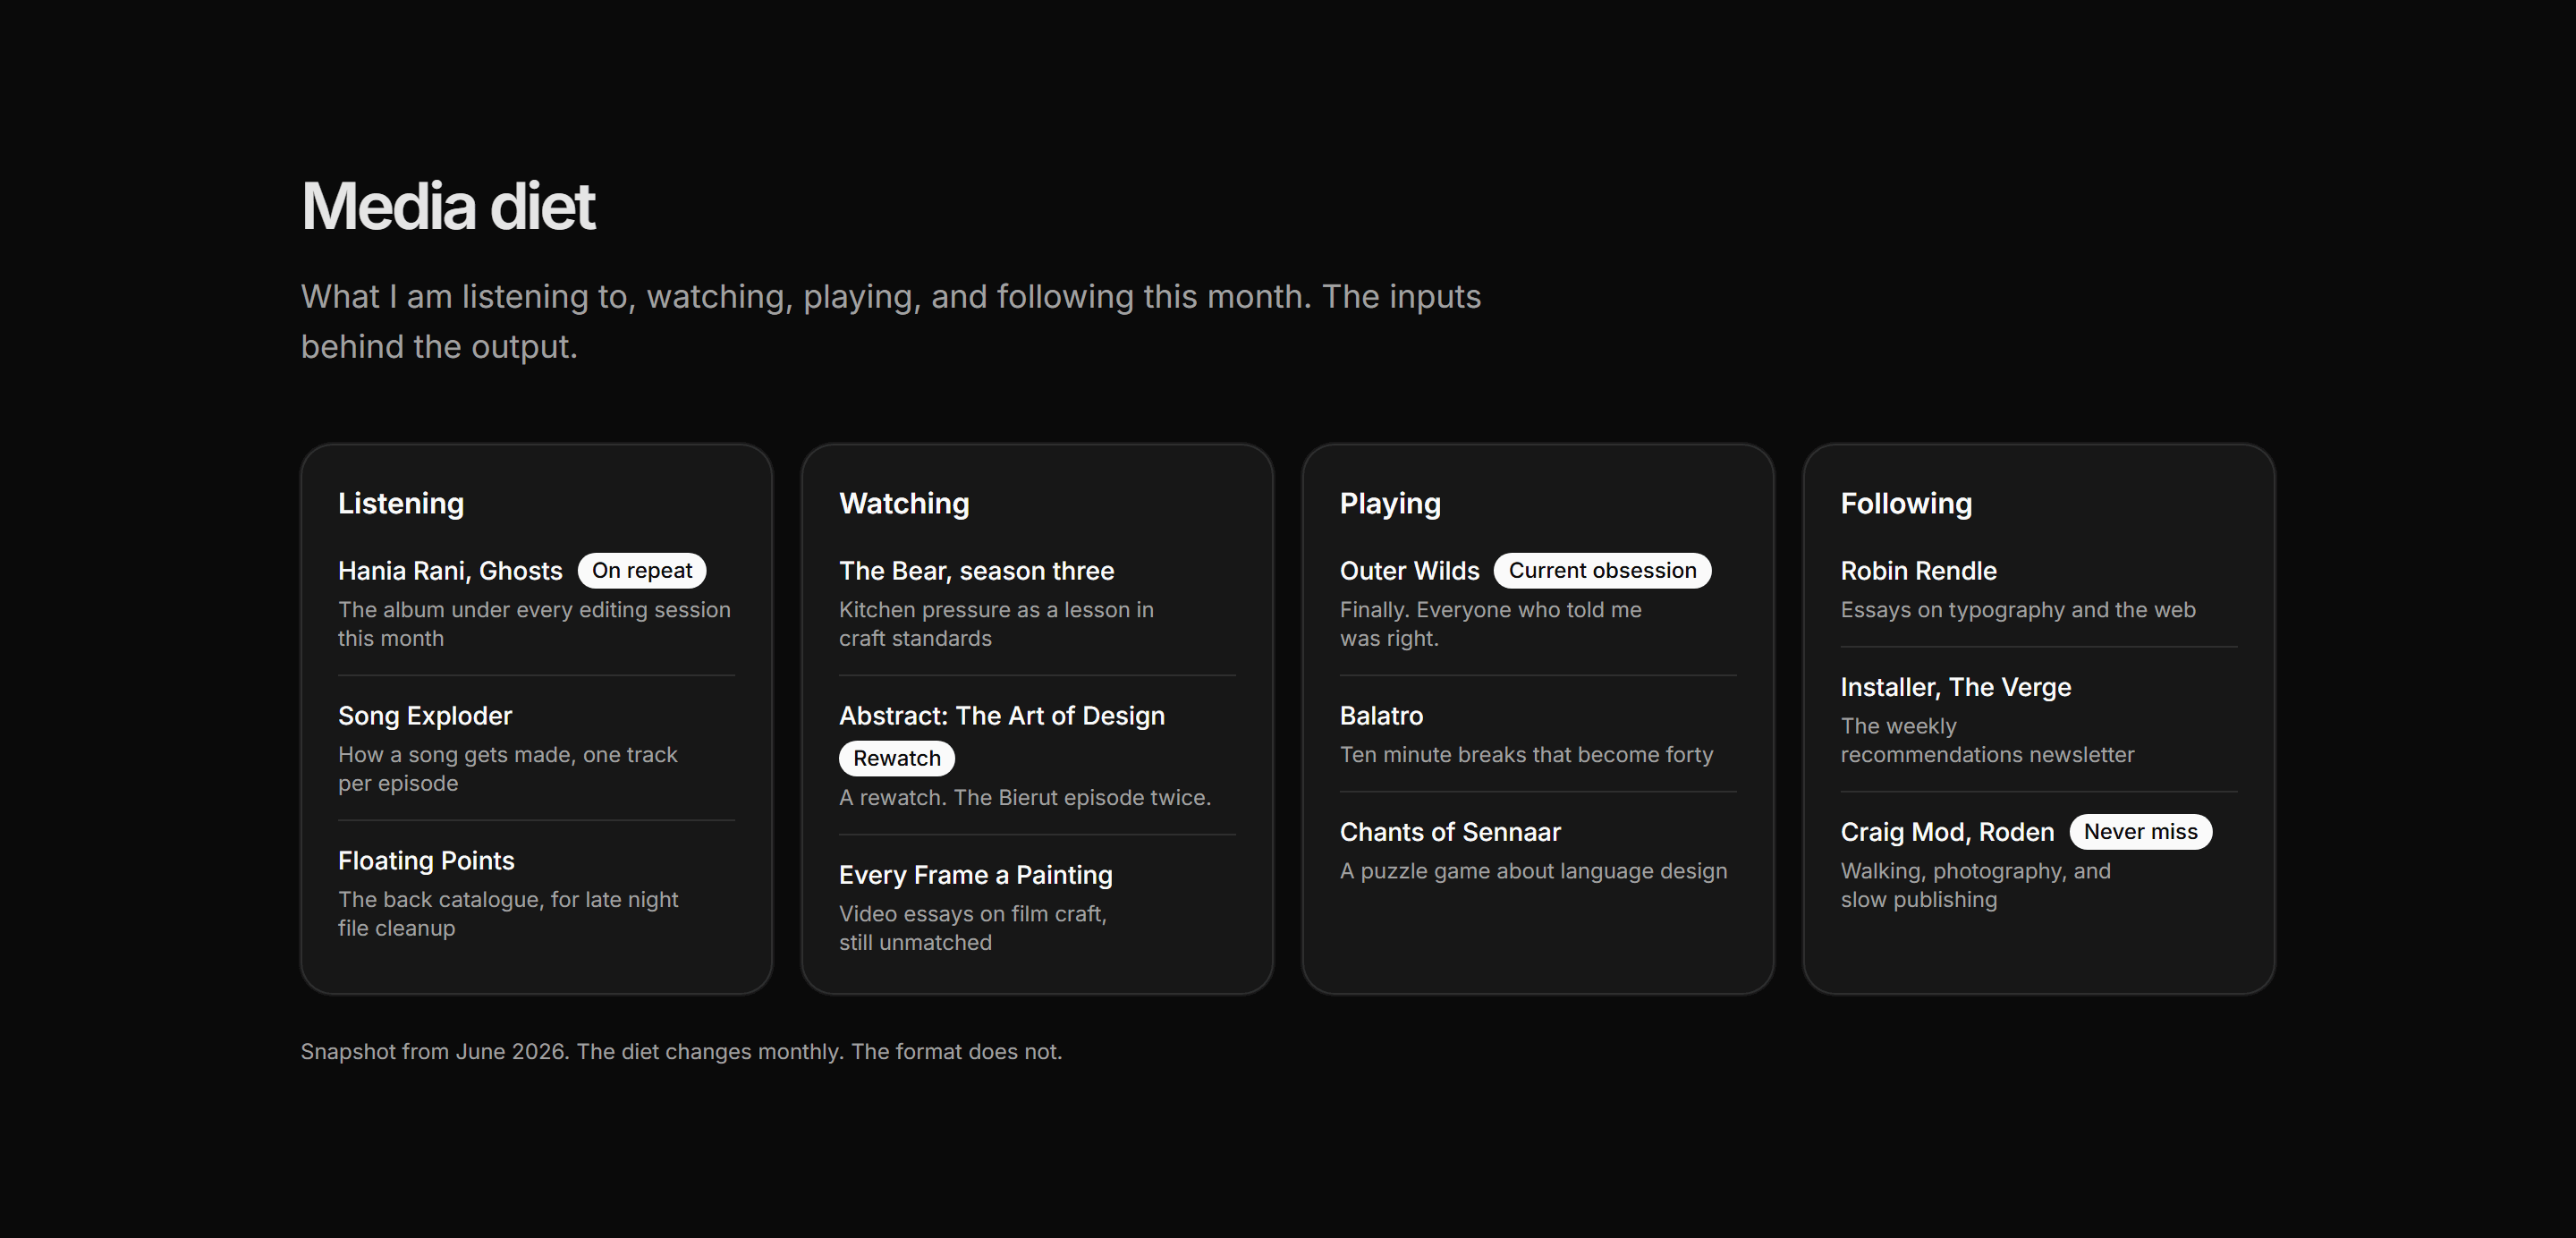Click the Rewatch badge
The image size is (2576, 1238).
pos(897,758)
